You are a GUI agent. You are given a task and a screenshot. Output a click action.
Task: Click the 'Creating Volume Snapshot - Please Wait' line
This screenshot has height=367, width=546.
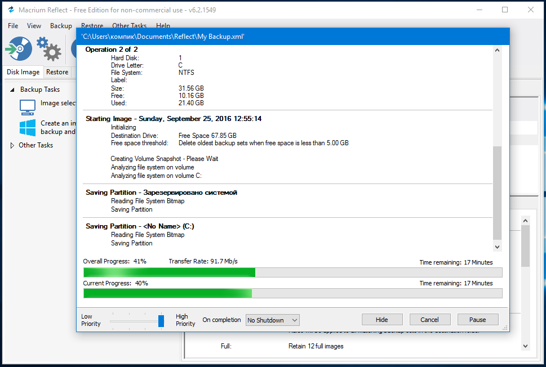click(165, 159)
